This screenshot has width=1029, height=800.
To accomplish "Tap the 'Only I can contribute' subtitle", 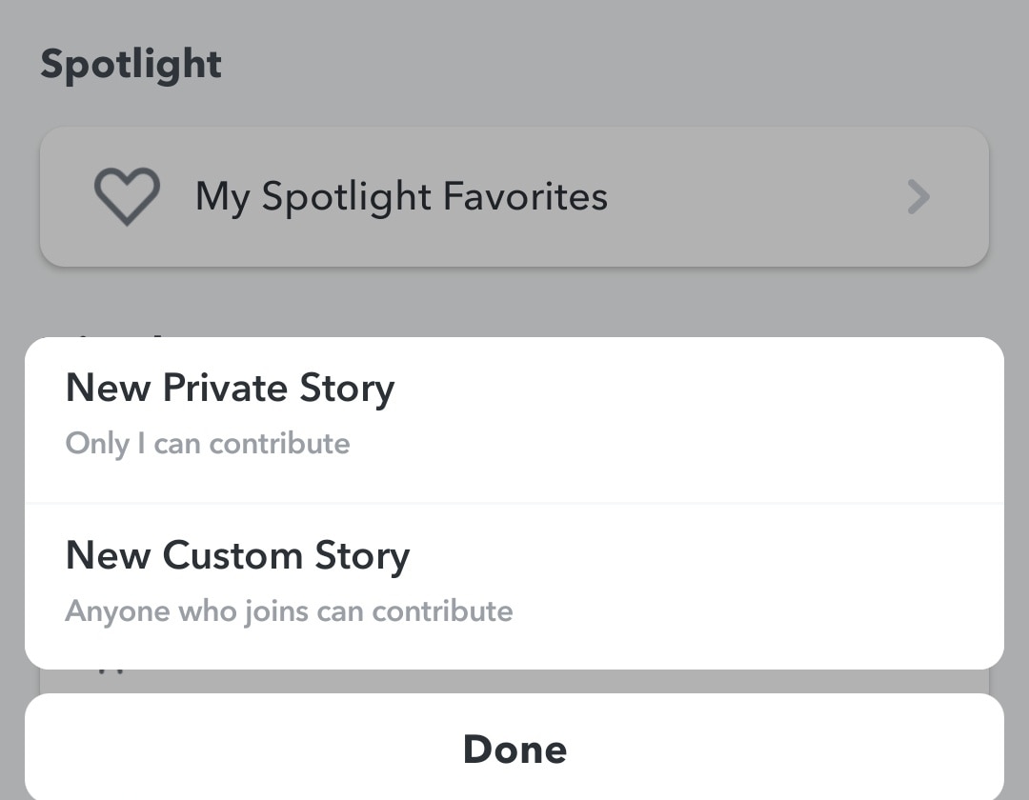I will tap(207, 444).
